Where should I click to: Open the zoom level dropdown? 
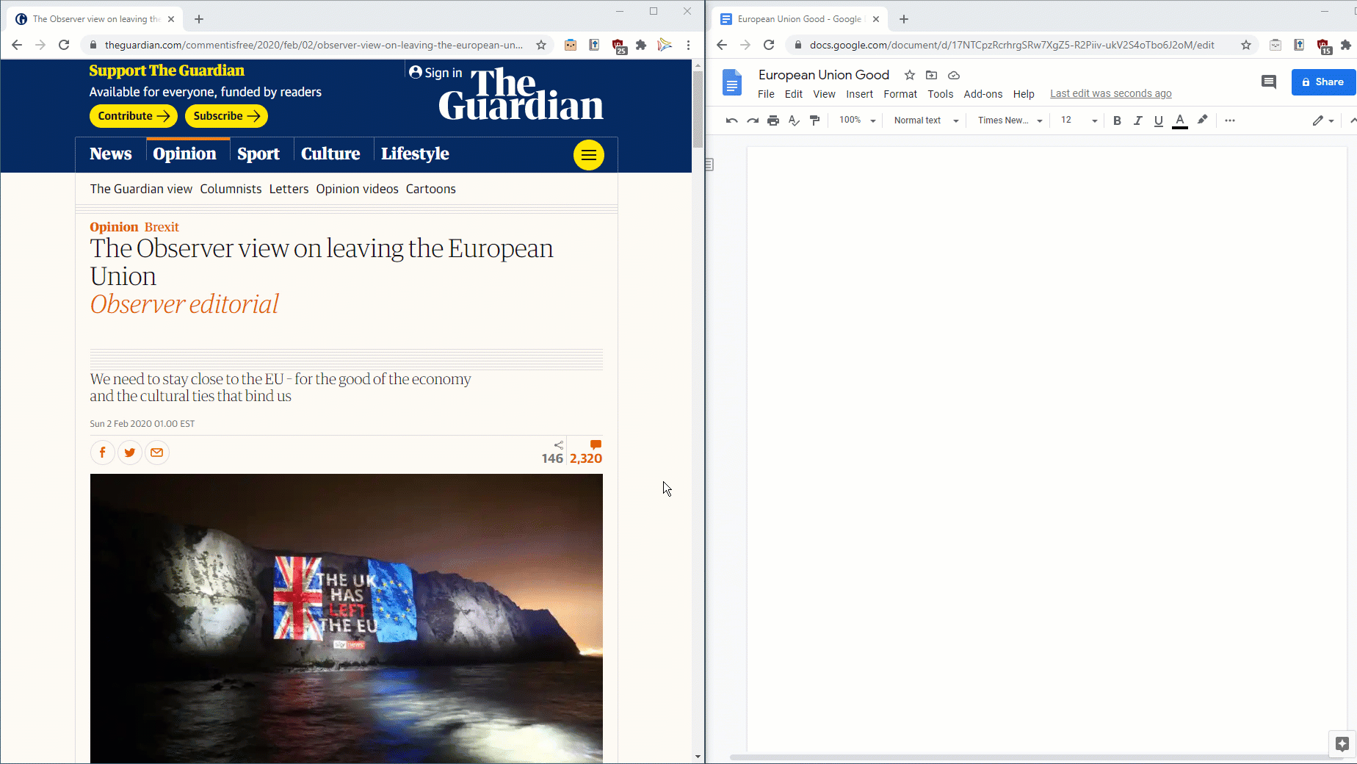tap(858, 120)
